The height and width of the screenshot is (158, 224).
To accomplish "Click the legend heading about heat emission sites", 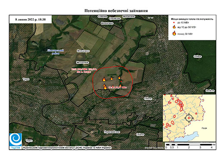I will pos(192,19).
